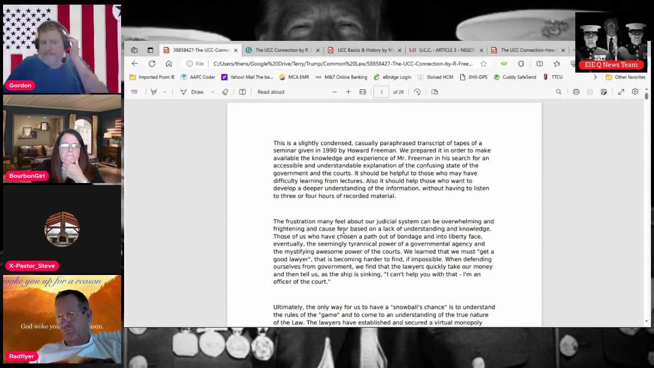The height and width of the screenshot is (368, 654).
Task: Click the PDF page number field
Action: click(x=382, y=92)
